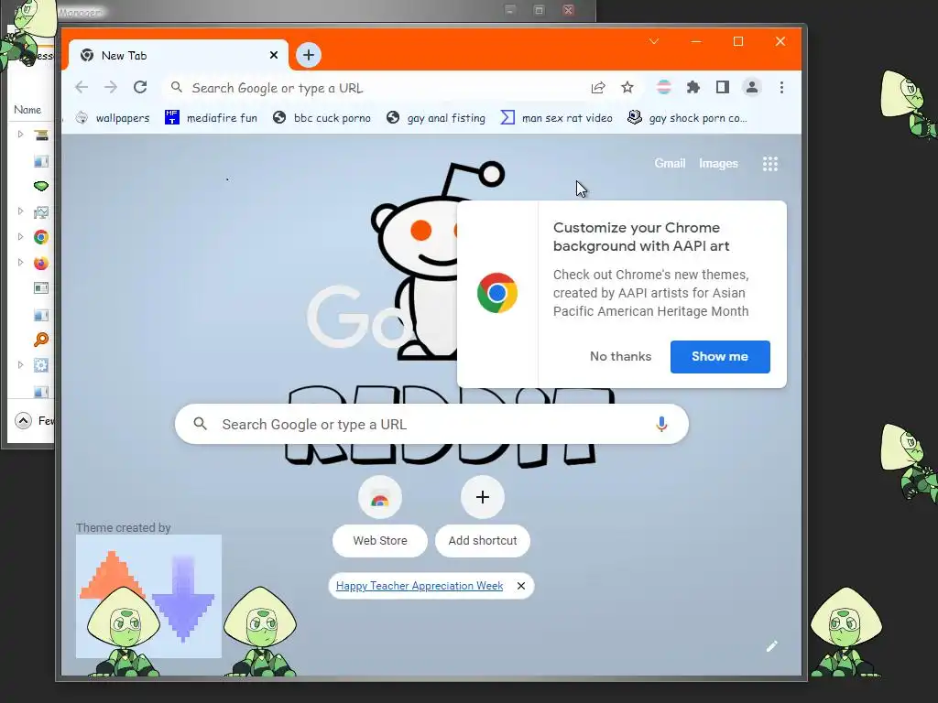Reload the current page
The height and width of the screenshot is (703, 938).
click(x=140, y=87)
